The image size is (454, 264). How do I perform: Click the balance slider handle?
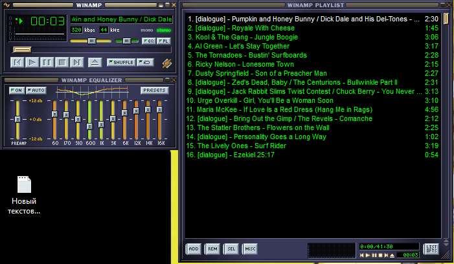point(127,41)
